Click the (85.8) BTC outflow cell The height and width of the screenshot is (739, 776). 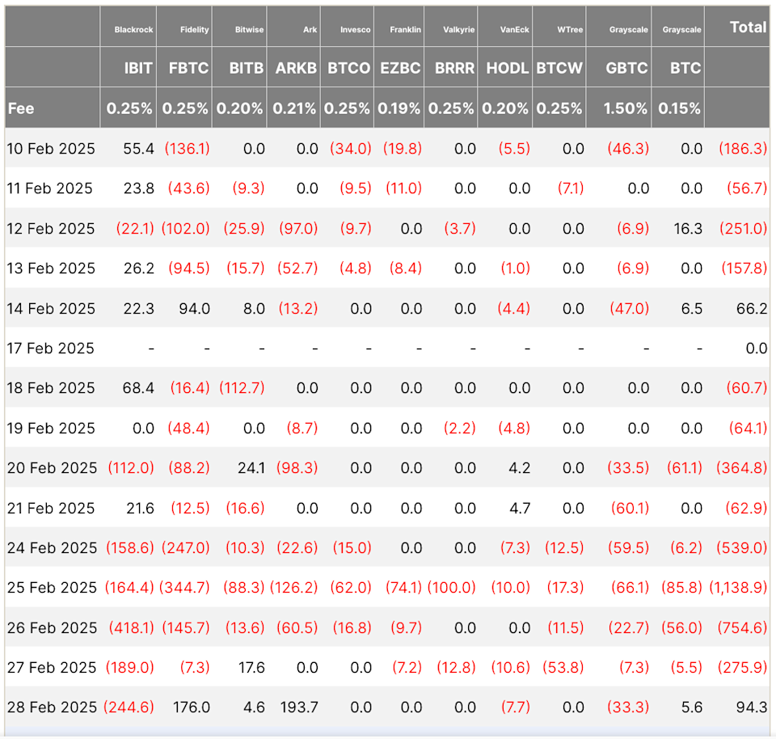[682, 588]
